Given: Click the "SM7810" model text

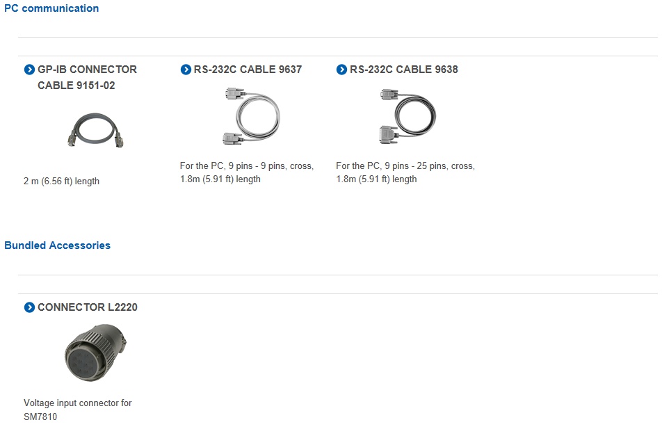Looking at the screenshot, I should click(40, 417).
